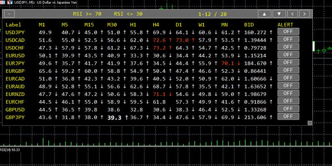Click the table icon in chart title bar
Image resolution: width=332 pixels, height=166 pixels.
(x=3, y=2)
